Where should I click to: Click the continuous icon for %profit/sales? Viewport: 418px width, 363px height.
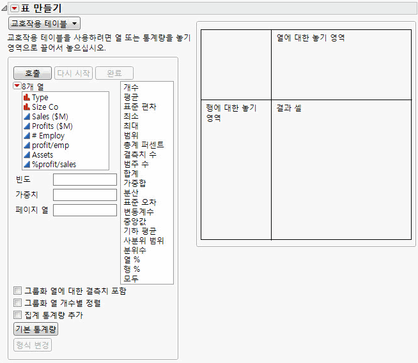[x=27, y=165]
